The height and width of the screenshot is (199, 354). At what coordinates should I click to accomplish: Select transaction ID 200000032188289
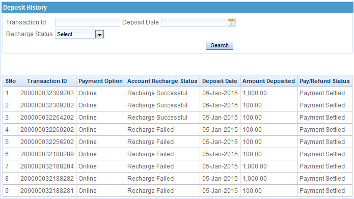coord(47,154)
